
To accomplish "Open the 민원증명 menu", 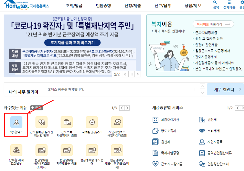I will pyautogui.click(x=104, y=6).
